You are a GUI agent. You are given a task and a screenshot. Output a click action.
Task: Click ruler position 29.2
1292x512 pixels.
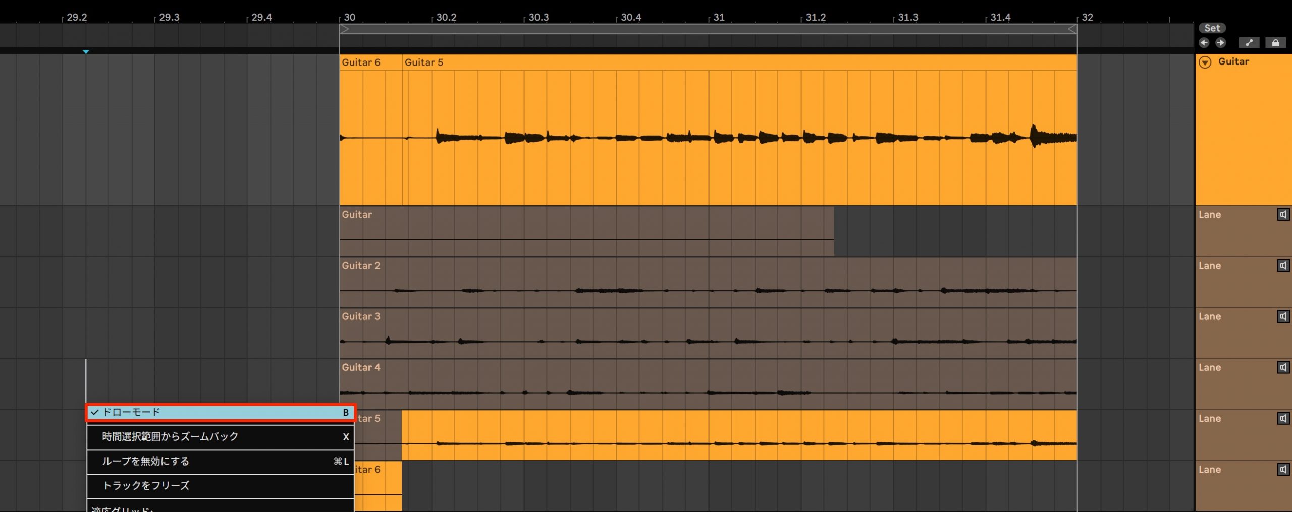coord(77,17)
